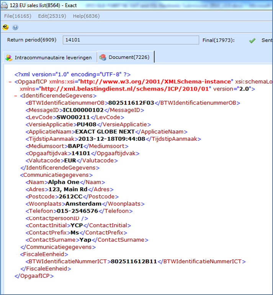Click the Document tab cube icon
Viewport: 273px width, 295px height.
[103, 57]
